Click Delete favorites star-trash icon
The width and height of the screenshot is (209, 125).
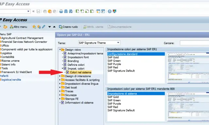(x=39, y=27)
